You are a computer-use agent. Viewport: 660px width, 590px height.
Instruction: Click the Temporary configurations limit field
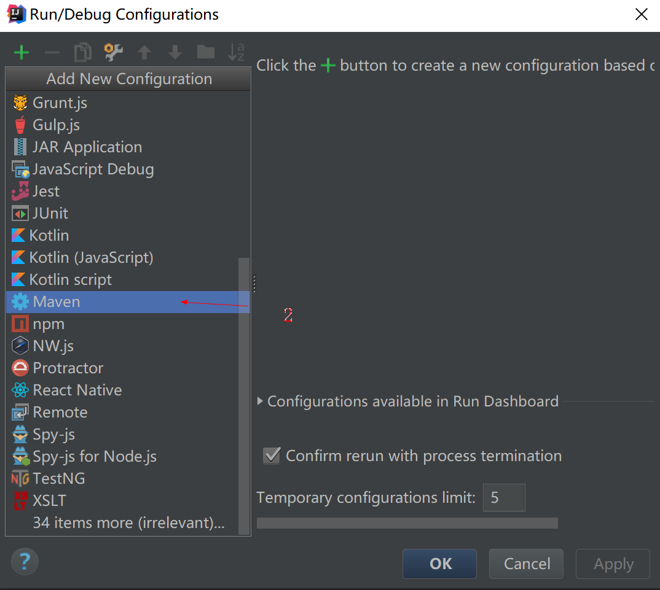tap(504, 497)
